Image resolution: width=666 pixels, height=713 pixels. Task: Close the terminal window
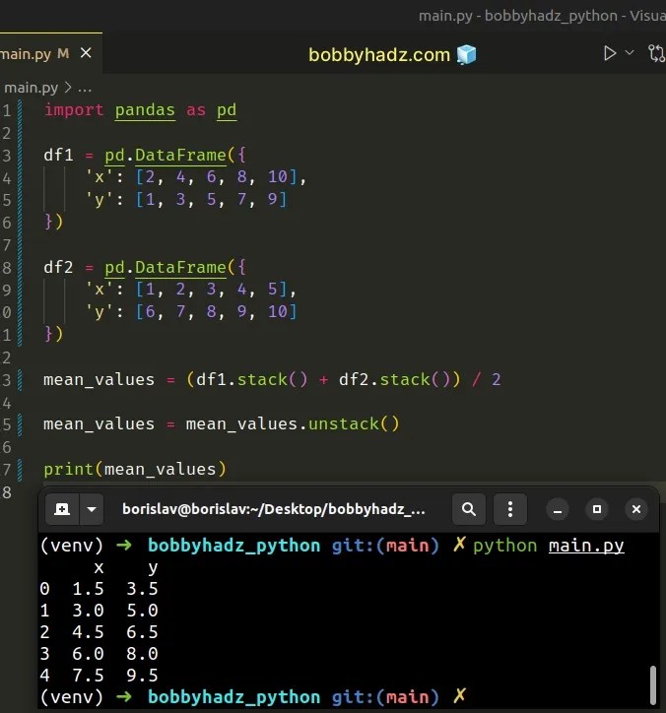pos(636,509)
